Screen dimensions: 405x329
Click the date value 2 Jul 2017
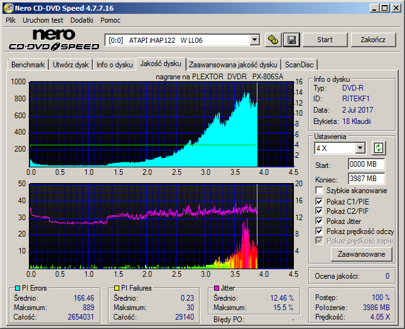point(357,110)
